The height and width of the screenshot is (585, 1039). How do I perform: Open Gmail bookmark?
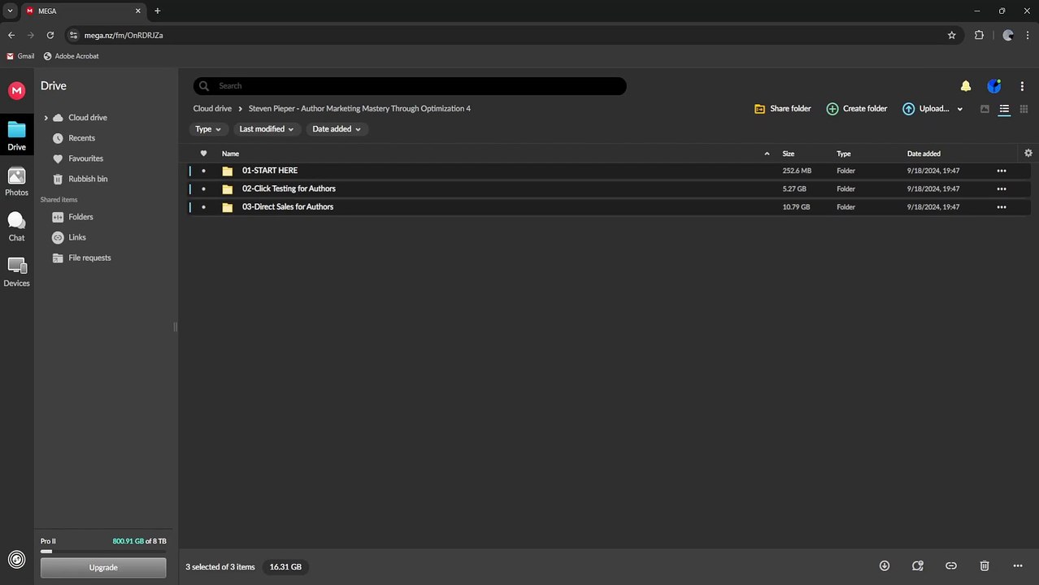point(20,56)
